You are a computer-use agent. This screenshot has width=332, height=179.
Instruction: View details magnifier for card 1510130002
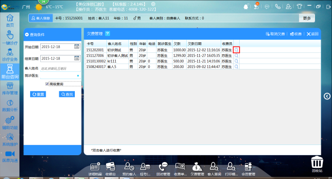236,61
